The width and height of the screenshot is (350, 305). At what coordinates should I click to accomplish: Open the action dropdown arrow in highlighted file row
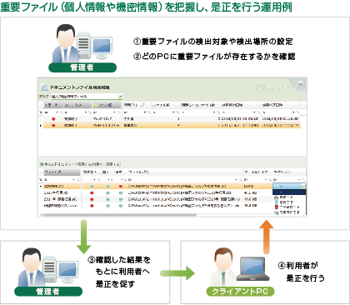click(303, 187)
